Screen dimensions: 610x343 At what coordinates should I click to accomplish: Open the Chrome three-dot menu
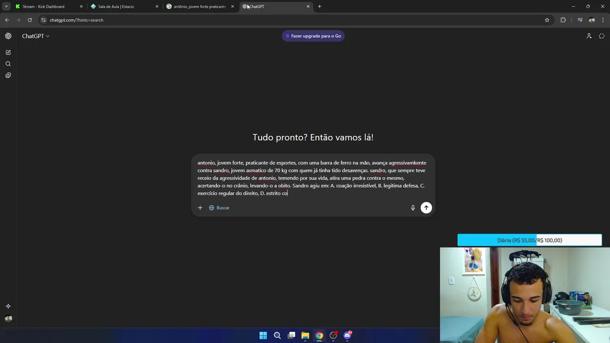click(603, 20)
